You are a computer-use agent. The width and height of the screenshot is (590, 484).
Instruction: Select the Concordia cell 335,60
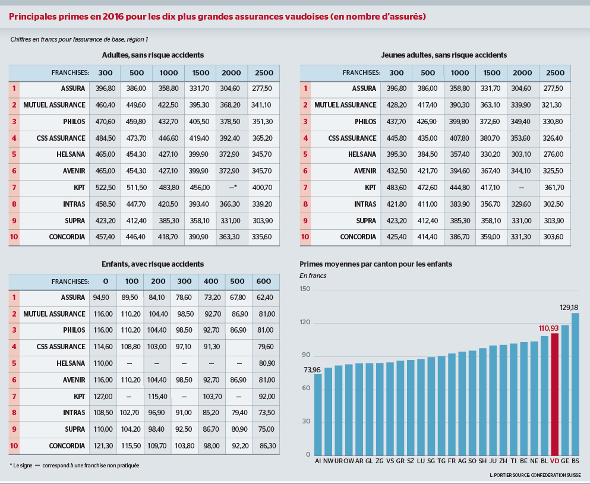pos(262,236)
